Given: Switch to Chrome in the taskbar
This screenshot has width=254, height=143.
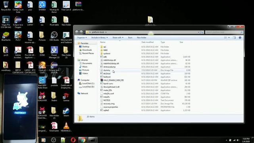Looking at the screenshot, I should click(83, 140).
